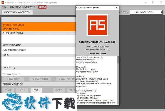The width and height of the screenshot is (165, 111).
Task: Click the STOP workflow button
Action: pyautogui.click(x=22, y=90)
